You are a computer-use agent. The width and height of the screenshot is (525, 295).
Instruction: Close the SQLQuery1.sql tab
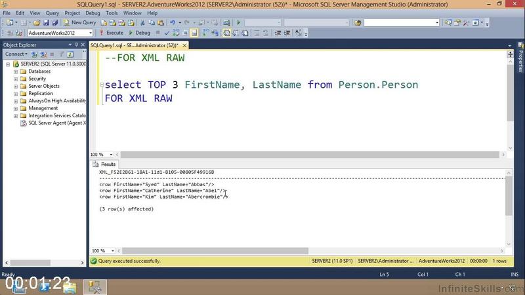point(184,45)
